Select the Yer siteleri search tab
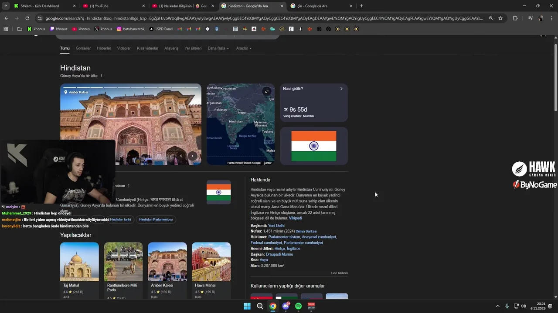The height and width of the screenshot is (313, 558). [x=193, y=48]
